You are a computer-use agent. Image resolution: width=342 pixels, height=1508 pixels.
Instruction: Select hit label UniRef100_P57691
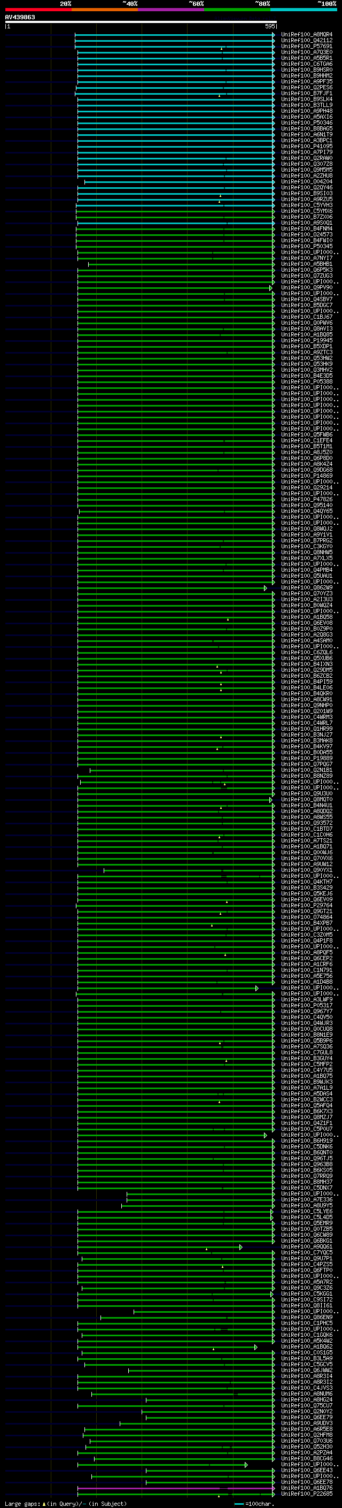pos(306,46)
